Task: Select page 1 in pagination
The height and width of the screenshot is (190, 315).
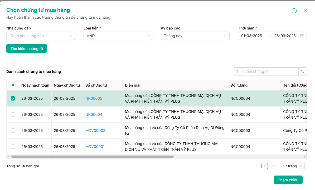Action: (265, 166)
